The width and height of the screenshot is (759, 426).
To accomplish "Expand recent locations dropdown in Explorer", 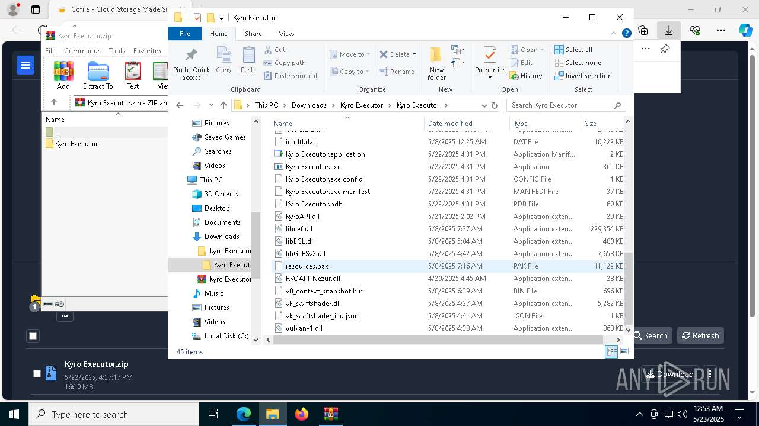I will [x=211, y=105].
